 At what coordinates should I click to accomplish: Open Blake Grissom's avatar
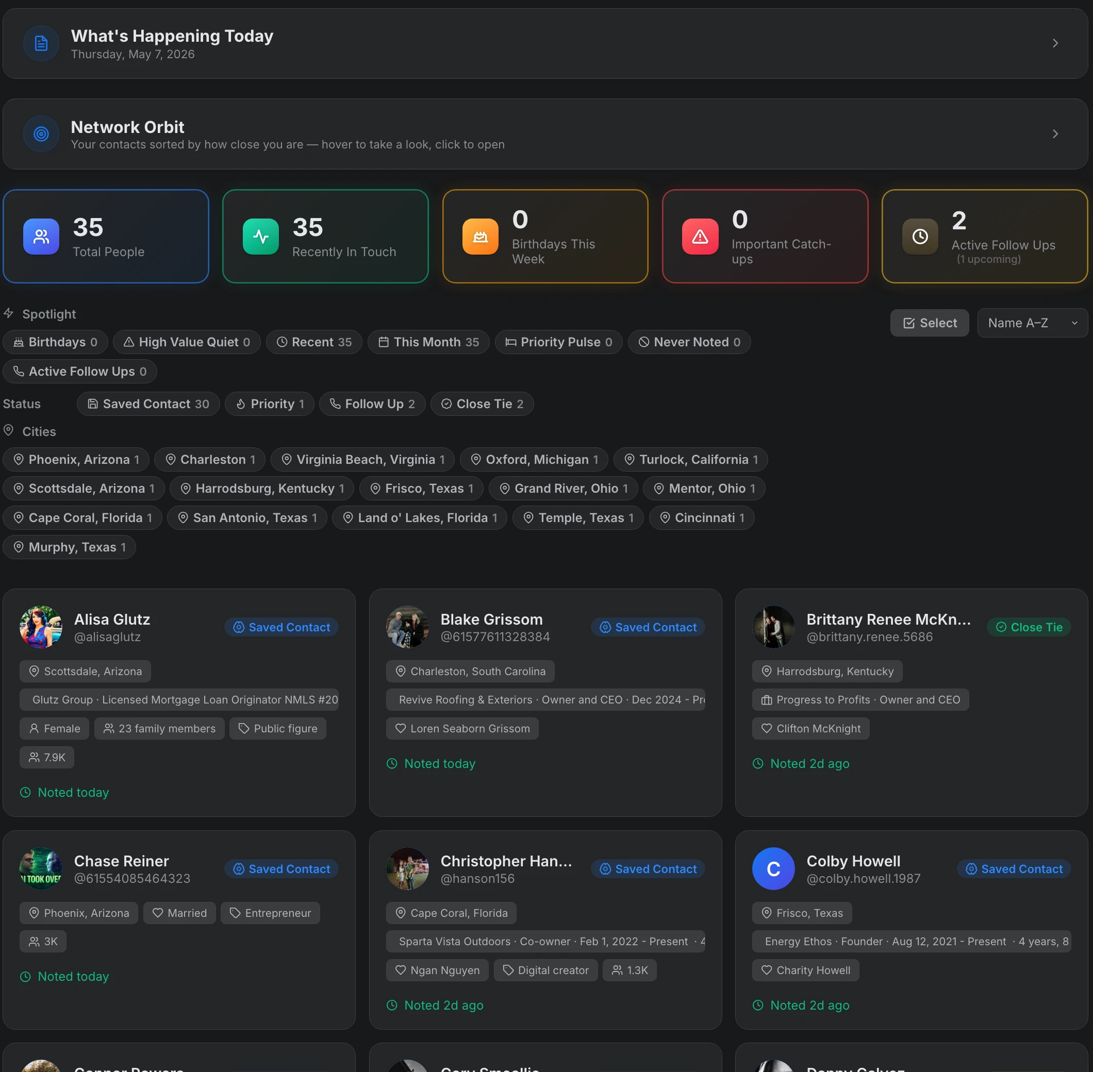tap(408, 627)
